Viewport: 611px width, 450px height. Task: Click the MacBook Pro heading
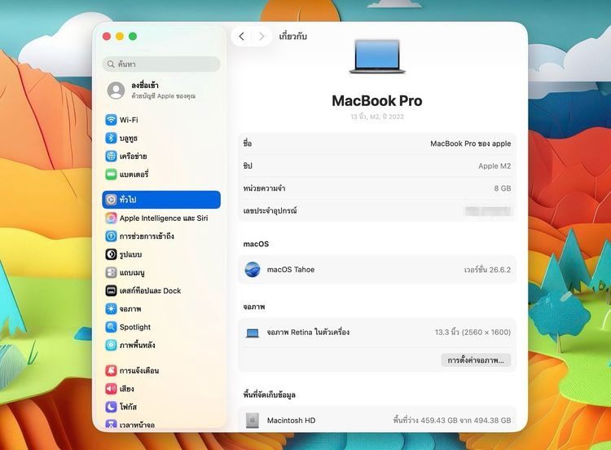click(377, 100)
